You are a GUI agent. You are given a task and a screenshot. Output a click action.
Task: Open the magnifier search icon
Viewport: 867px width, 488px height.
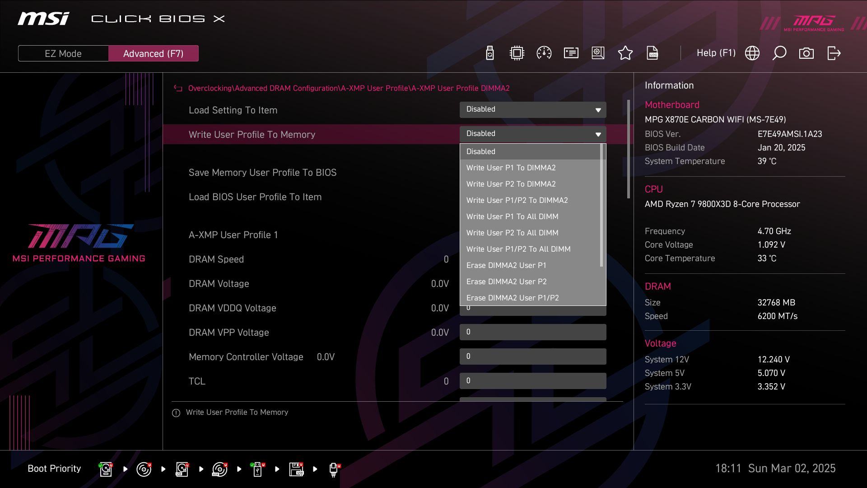(x=779, y=53)
